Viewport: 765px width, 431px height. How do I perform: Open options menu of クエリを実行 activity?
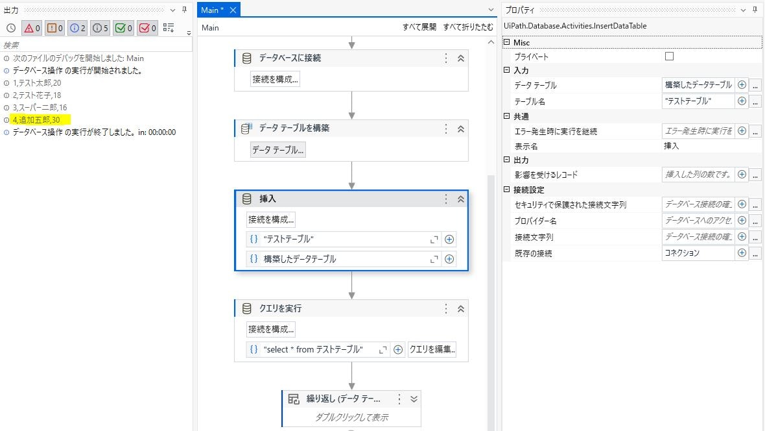446,308
